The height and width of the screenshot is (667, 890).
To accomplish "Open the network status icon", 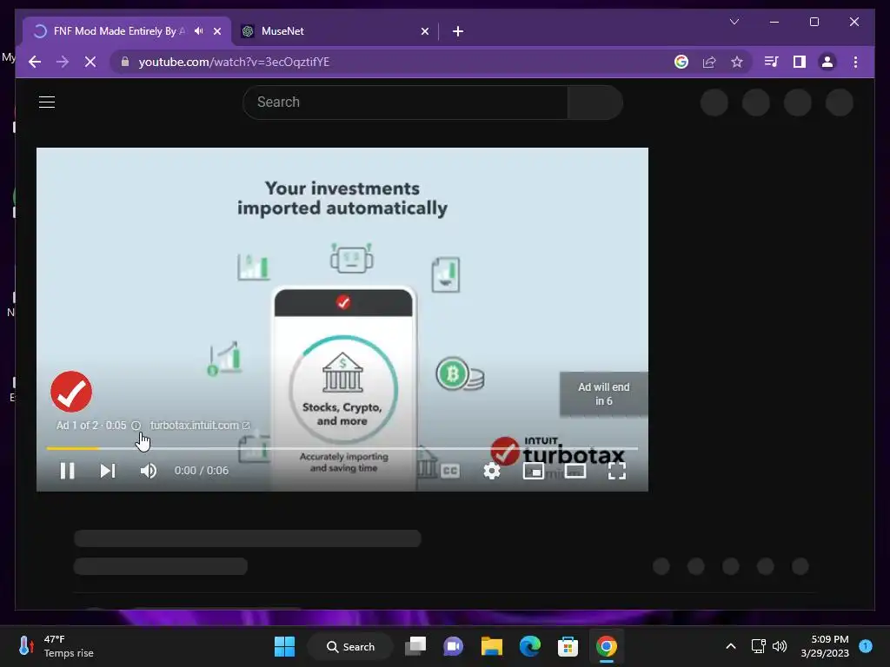I will click(758, 646).
